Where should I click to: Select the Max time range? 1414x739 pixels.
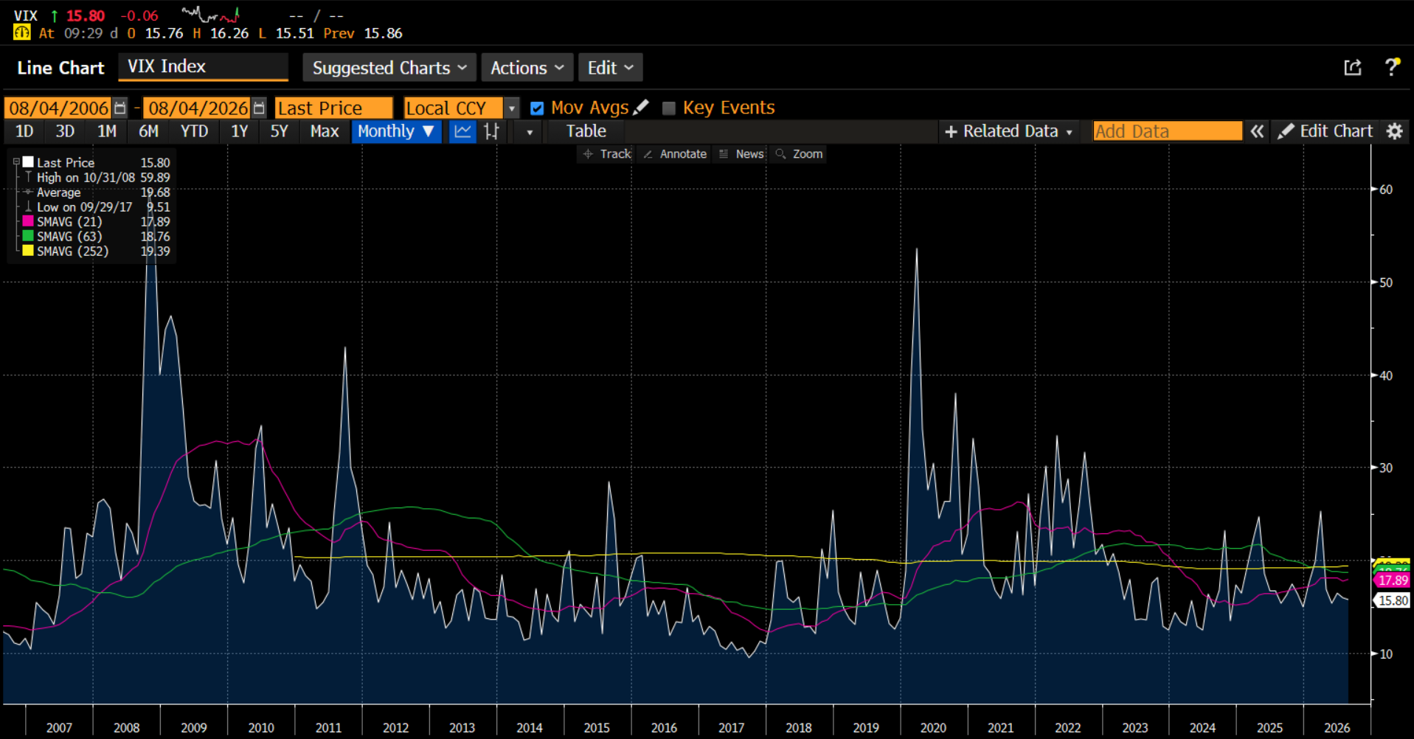coord(324,131)
